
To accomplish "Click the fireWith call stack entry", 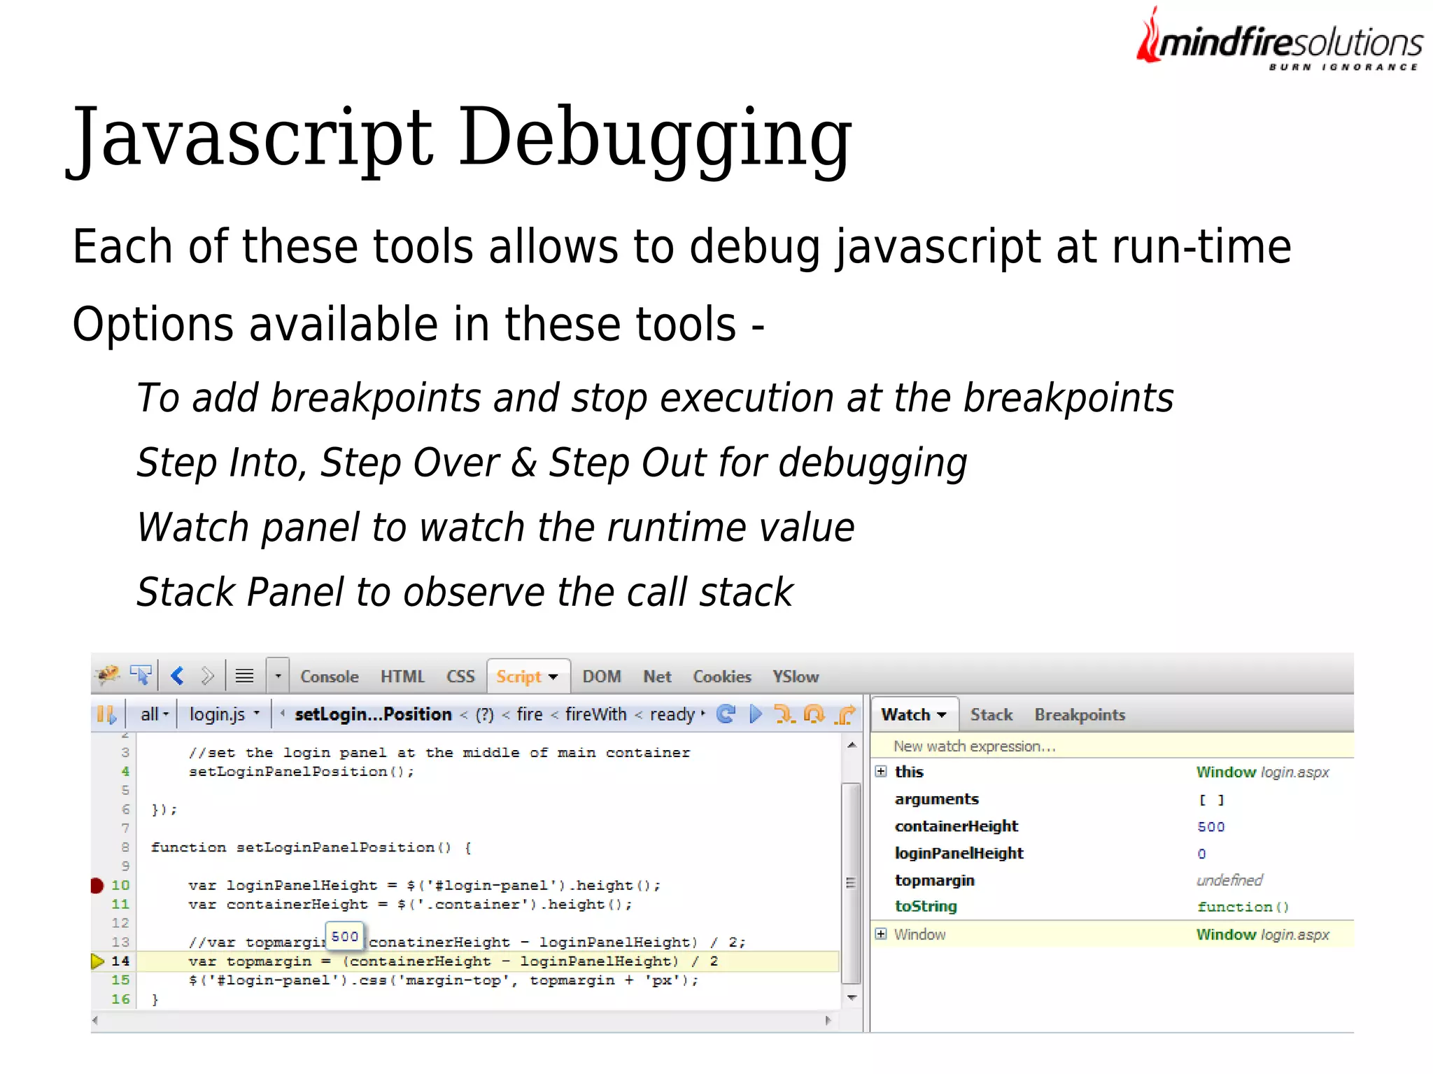I will pyautogui.click(x=595, y=714).
